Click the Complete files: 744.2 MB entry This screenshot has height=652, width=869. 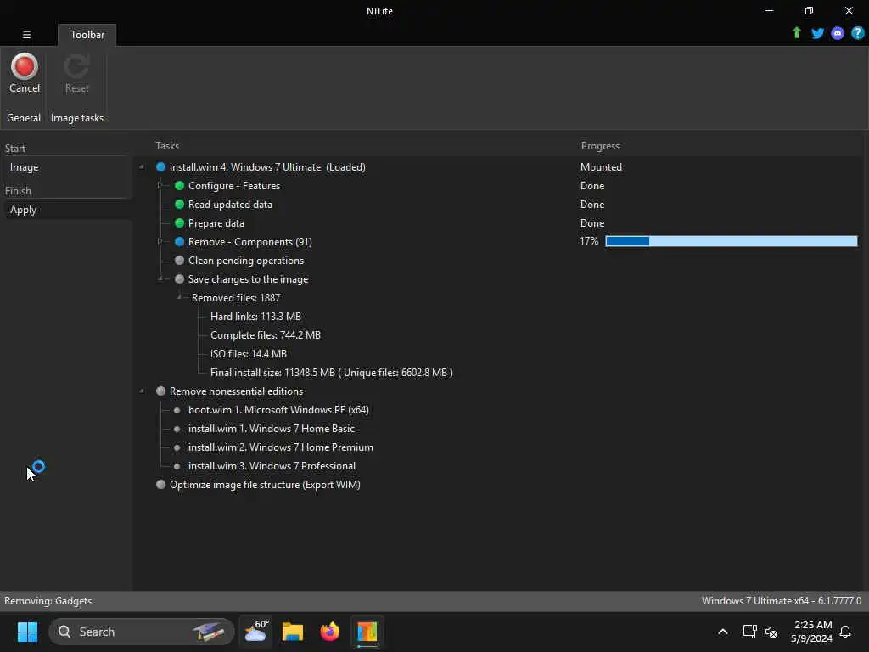tap(266, 334)
